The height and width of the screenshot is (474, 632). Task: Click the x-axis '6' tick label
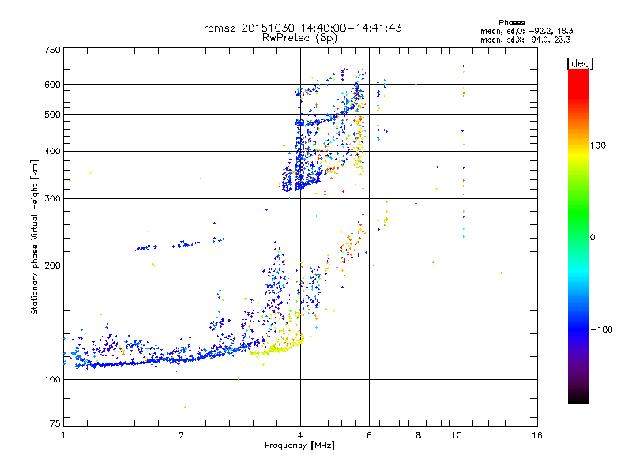[369, 435]
